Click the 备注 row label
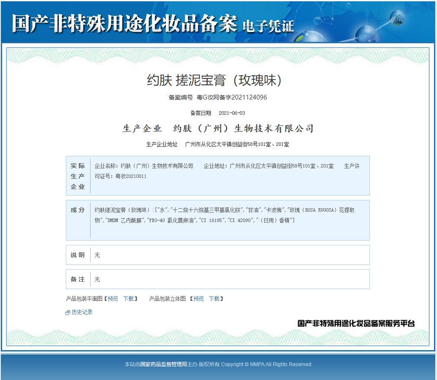This screenshot has height=380, width=437. coord(78,279)
